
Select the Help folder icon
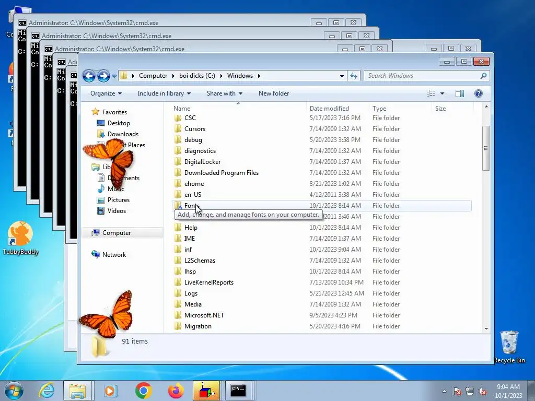point(178,228)
